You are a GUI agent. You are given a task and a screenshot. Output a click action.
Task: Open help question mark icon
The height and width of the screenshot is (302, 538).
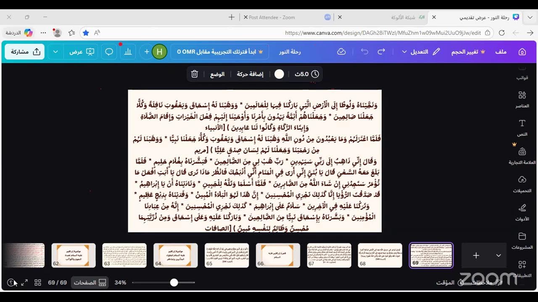tap(11, 283)
